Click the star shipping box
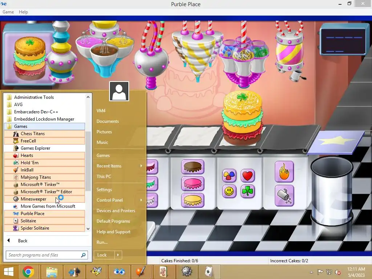The image size is (372, 279). pos(336,142)
